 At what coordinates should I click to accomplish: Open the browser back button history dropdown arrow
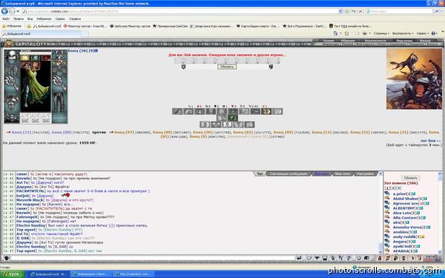(x=18, y=11)
